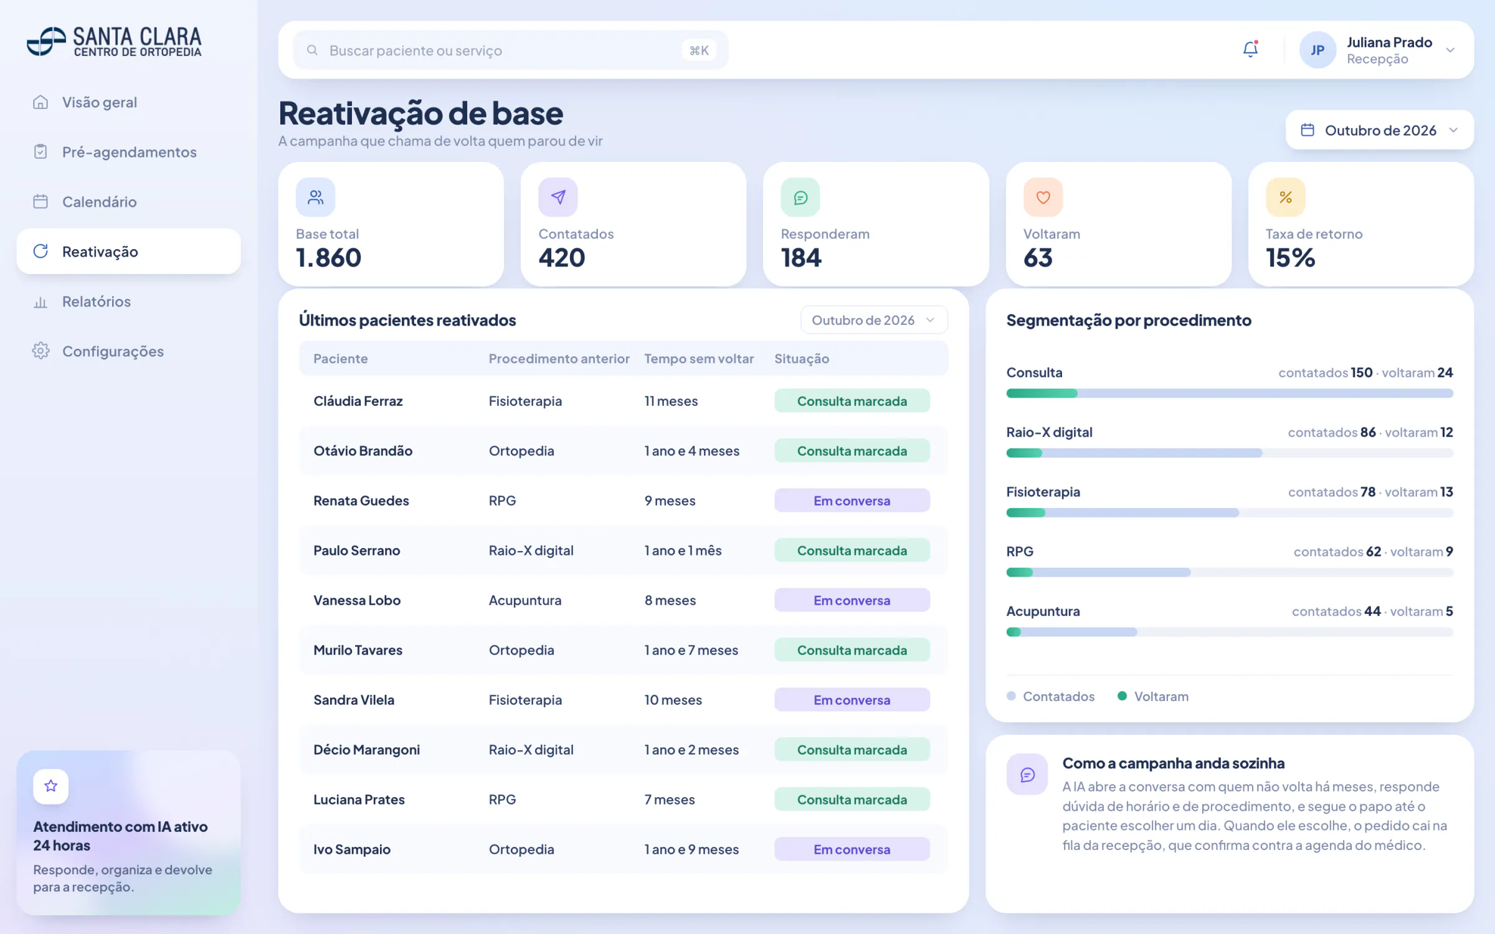Screen dimensions: 1495x934
Task: Click the Visão geral home icon
Action: tap(40, 102)
